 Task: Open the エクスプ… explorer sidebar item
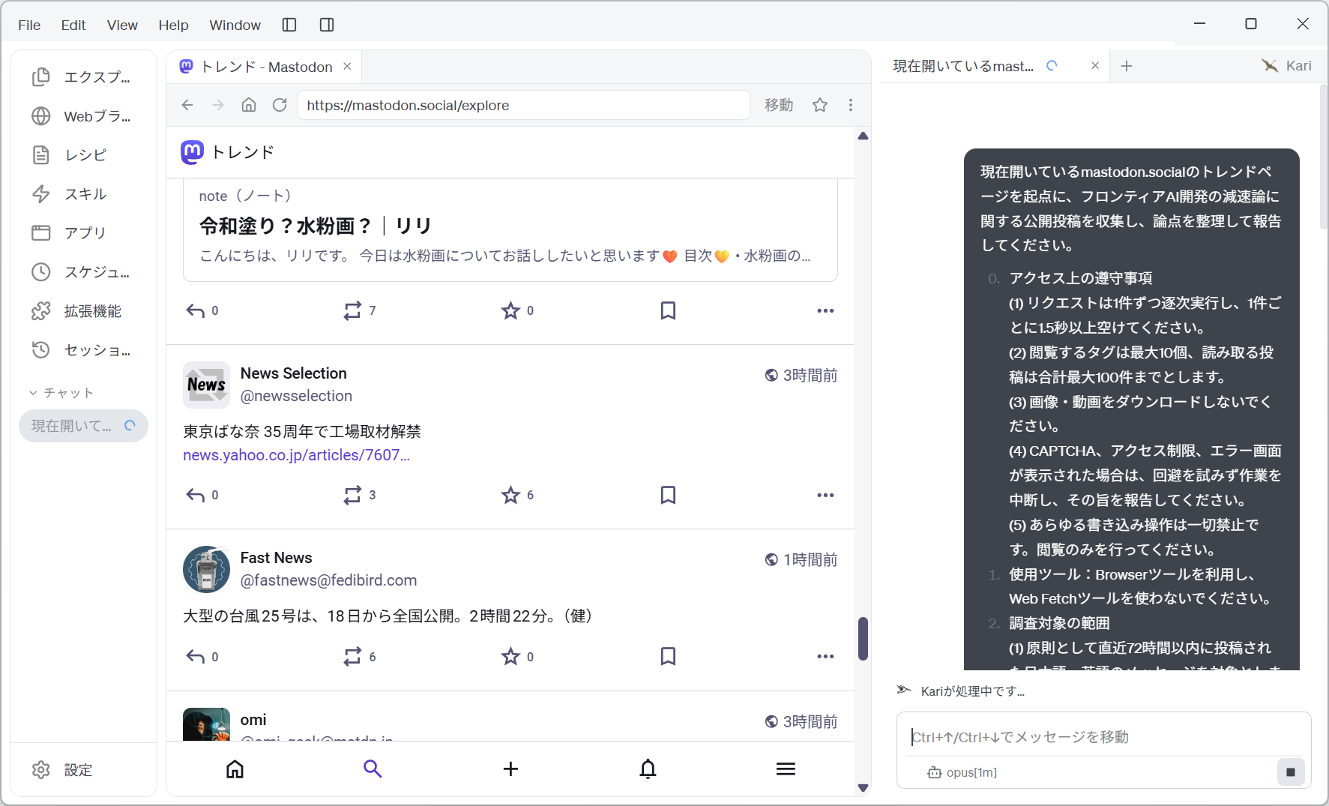coord(83,76)
